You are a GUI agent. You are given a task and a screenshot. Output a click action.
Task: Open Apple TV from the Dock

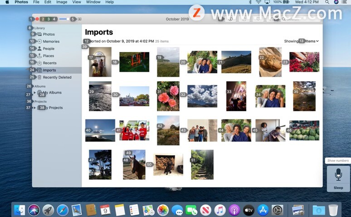[x=249, y=210]
